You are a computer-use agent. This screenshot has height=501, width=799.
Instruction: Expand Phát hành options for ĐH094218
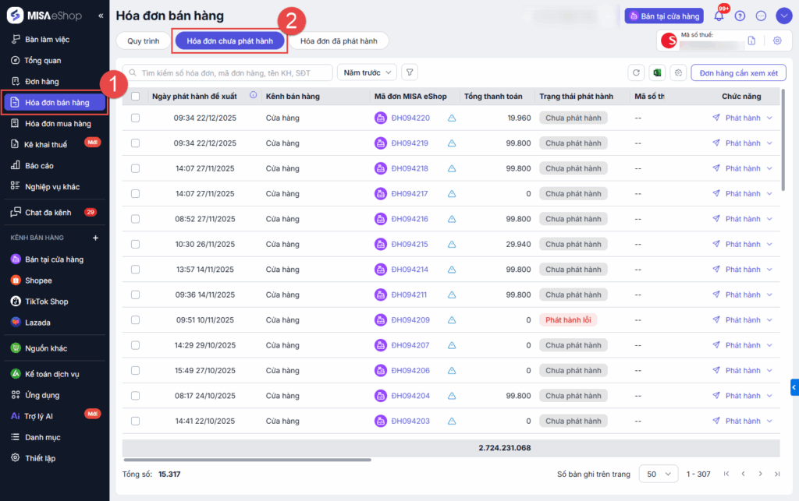tap(769, 168)
